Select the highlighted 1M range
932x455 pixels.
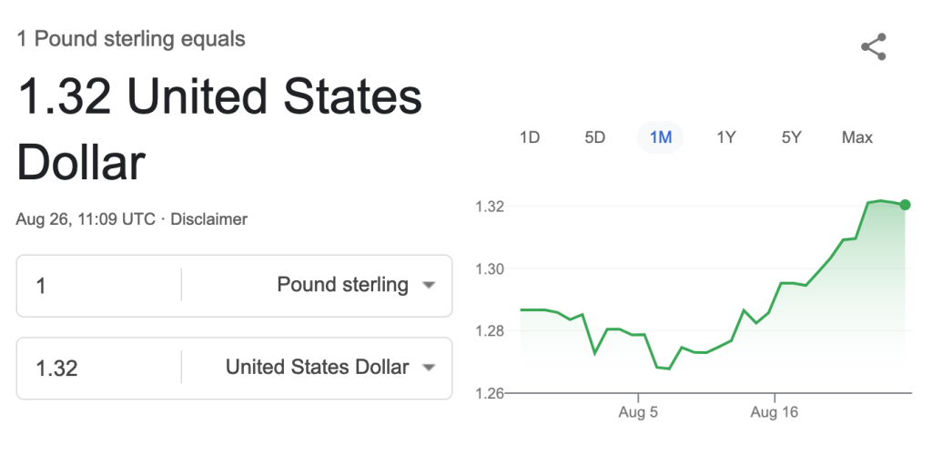(661, 137)
